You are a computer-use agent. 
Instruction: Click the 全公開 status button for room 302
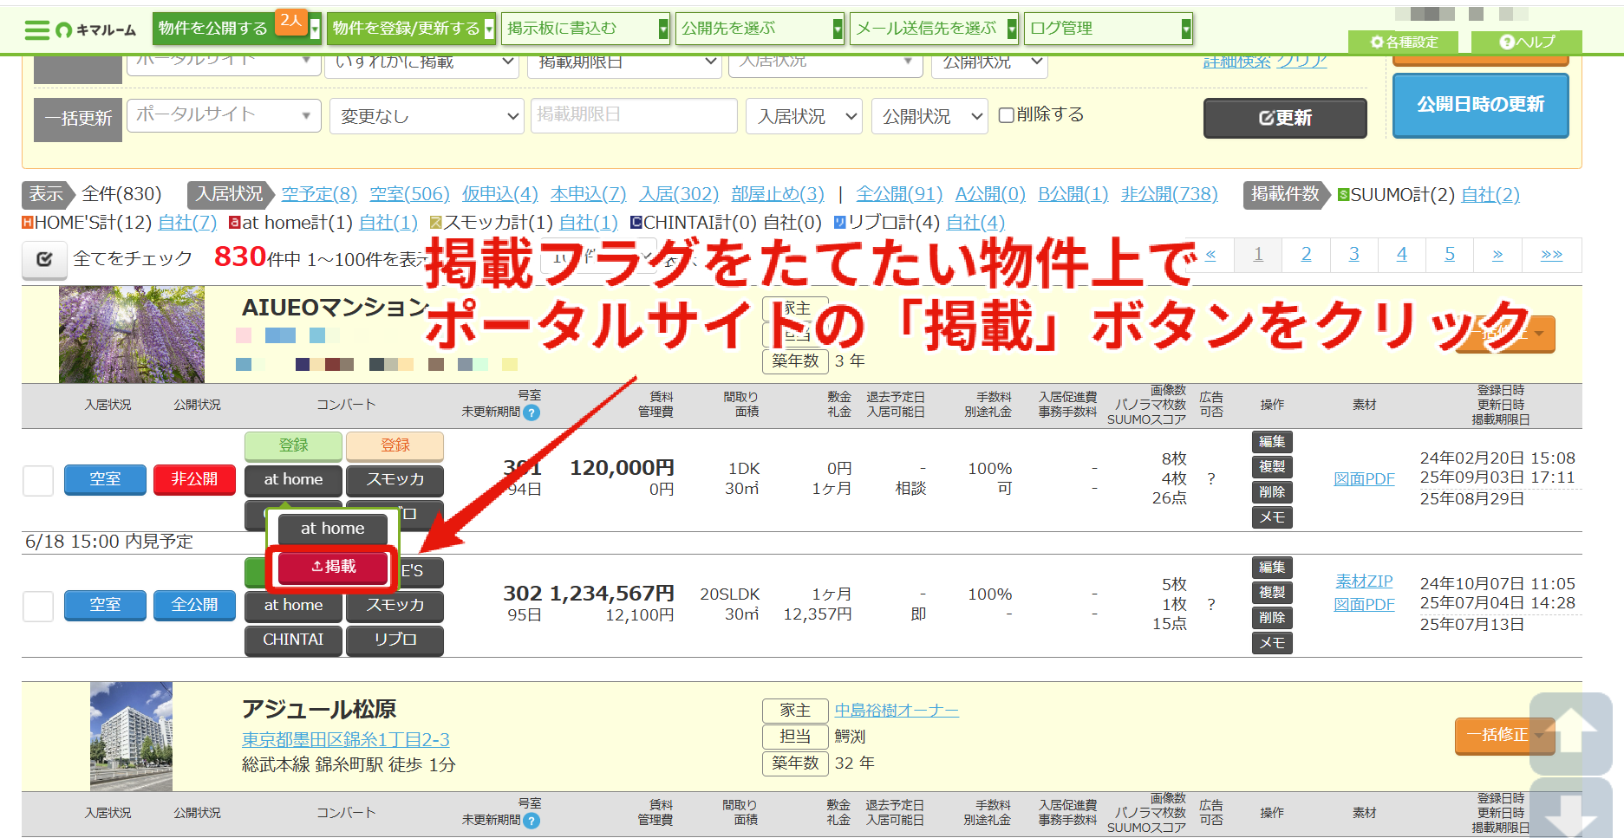tap(194, 605)
